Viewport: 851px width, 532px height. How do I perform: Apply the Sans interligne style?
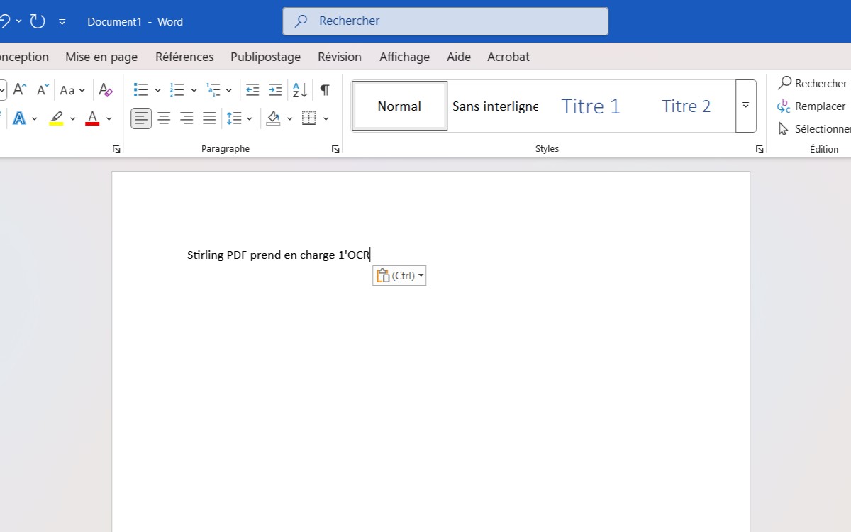[x=495, y=106]
